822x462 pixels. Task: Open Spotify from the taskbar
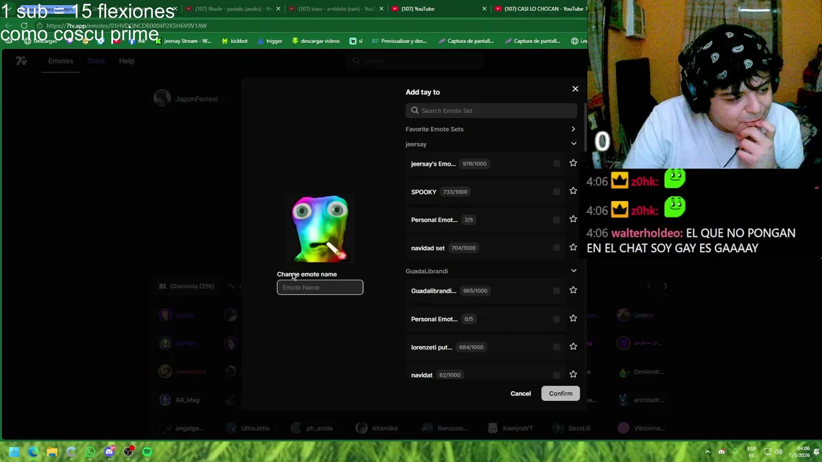click(147, 452)
